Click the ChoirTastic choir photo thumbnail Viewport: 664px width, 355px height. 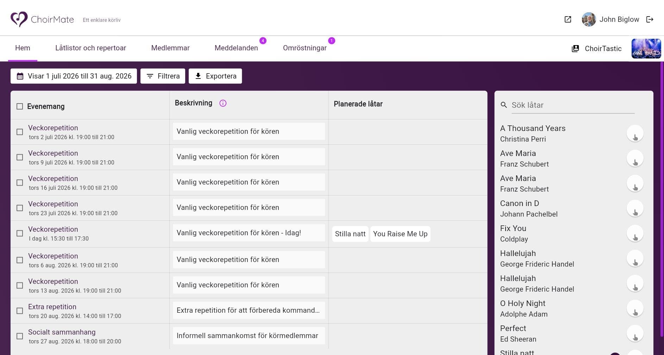646,49
